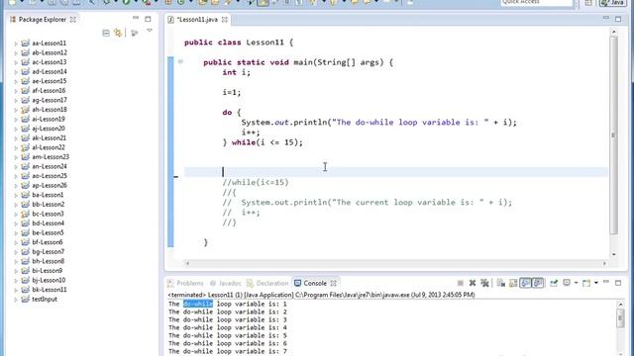634x356 pixels.
Task: Open the Package Explorer View Menu triangle
Action: 150,31
